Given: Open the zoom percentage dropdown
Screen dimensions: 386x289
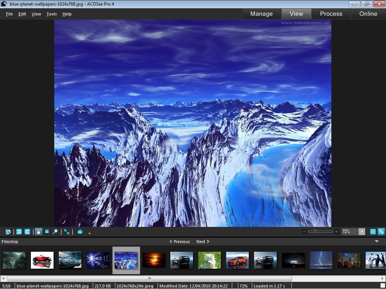Looking at the screenshot, I should [x=361, y=231].
